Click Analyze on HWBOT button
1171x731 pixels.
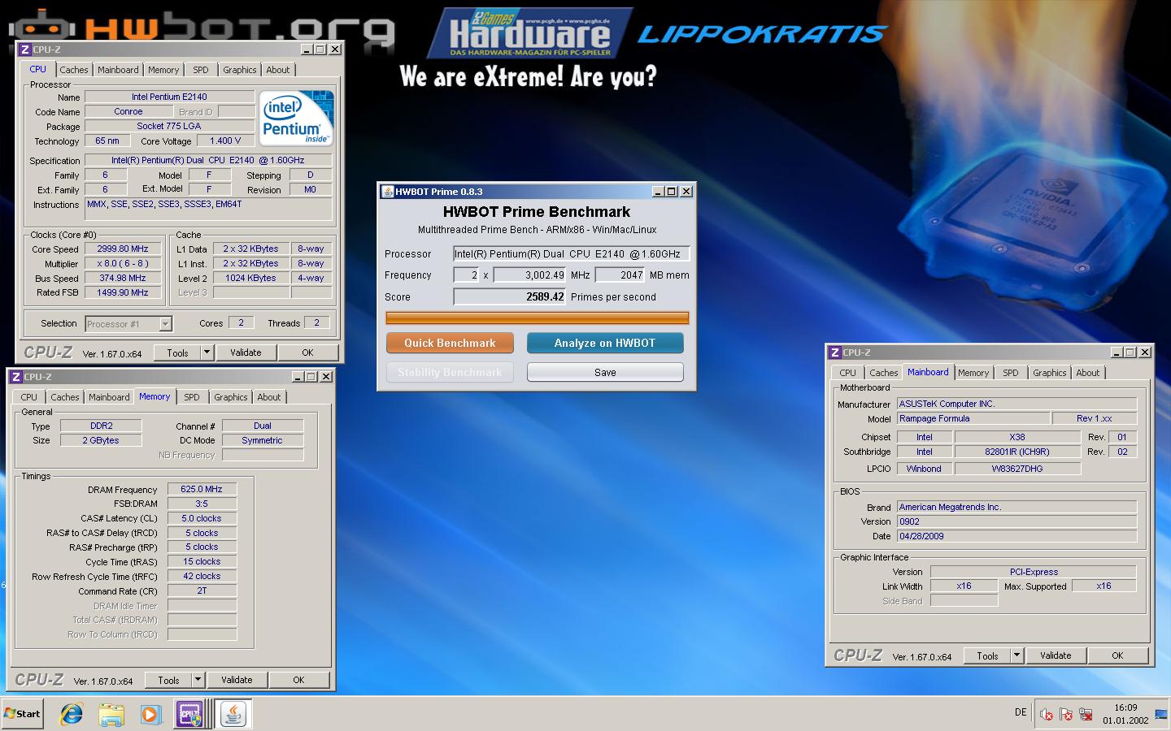[605, 343]
